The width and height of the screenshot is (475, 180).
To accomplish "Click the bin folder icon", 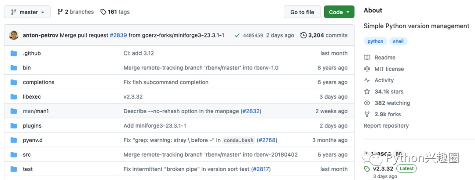I will (x=14, y=68).
